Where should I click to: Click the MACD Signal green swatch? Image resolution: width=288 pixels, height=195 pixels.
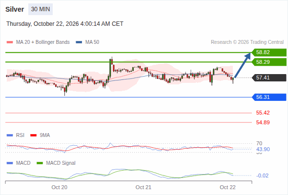[40, 163]
